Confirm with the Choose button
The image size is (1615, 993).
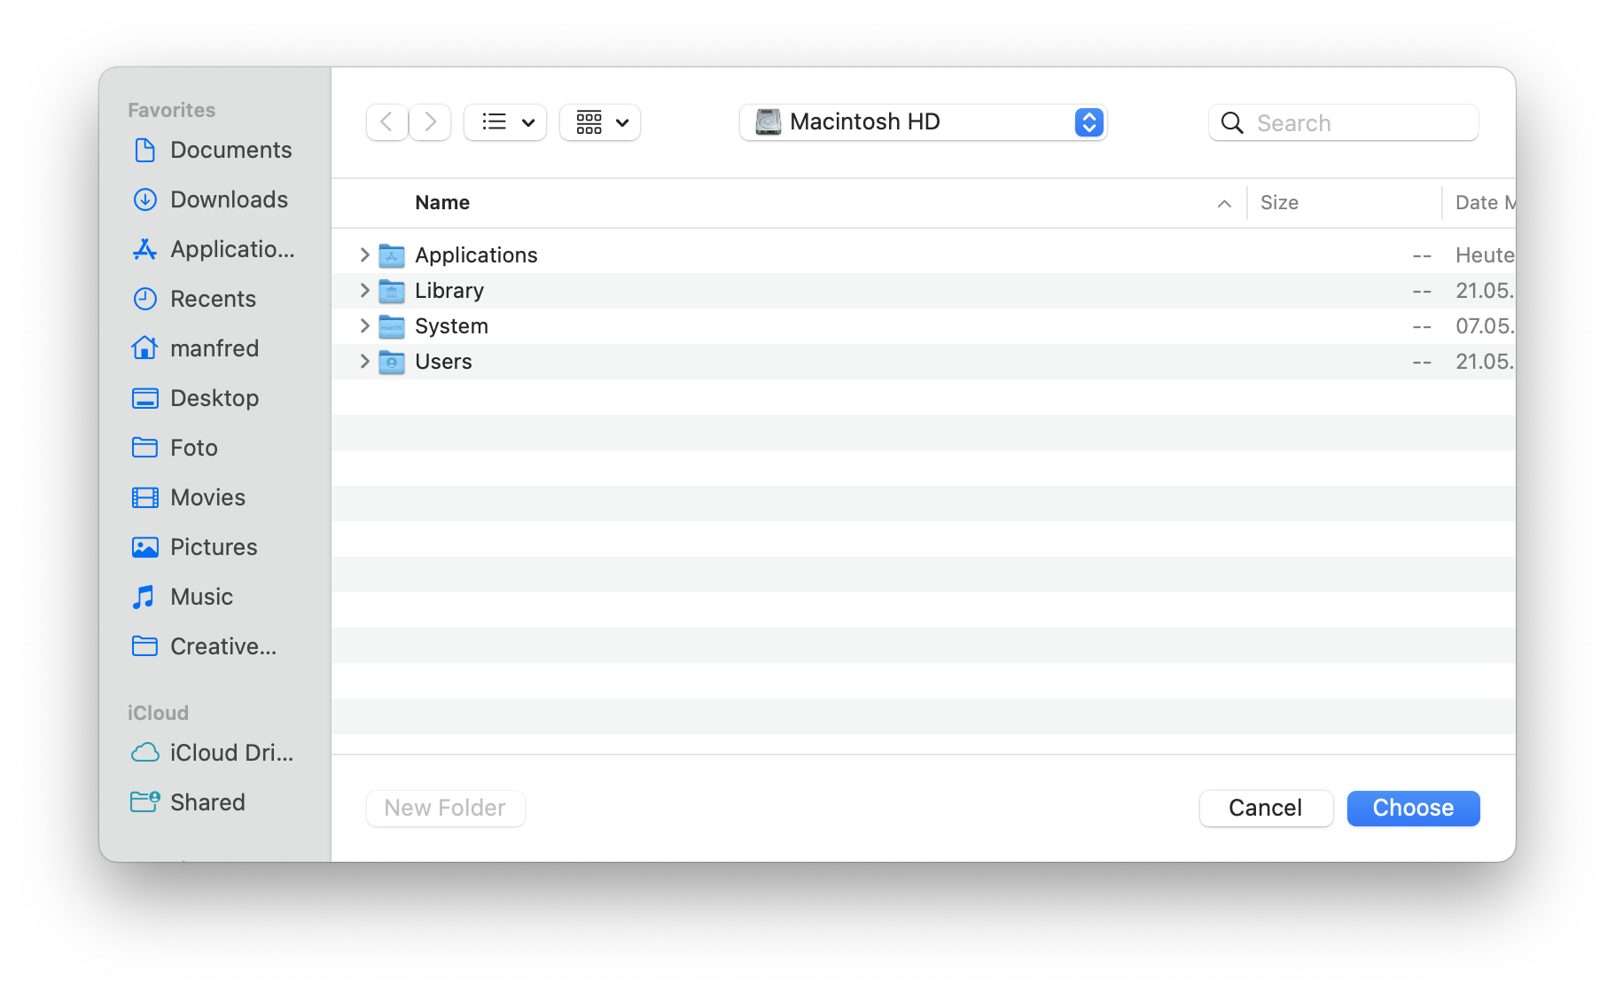click(x=1413, y=808)
